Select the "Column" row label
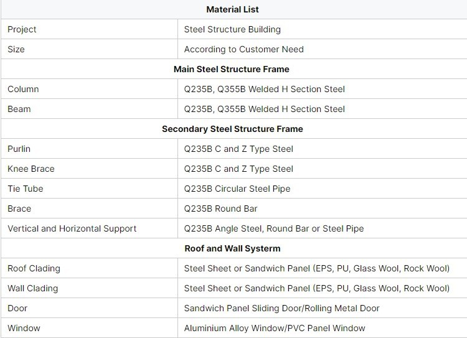 (x=23, y=89)
